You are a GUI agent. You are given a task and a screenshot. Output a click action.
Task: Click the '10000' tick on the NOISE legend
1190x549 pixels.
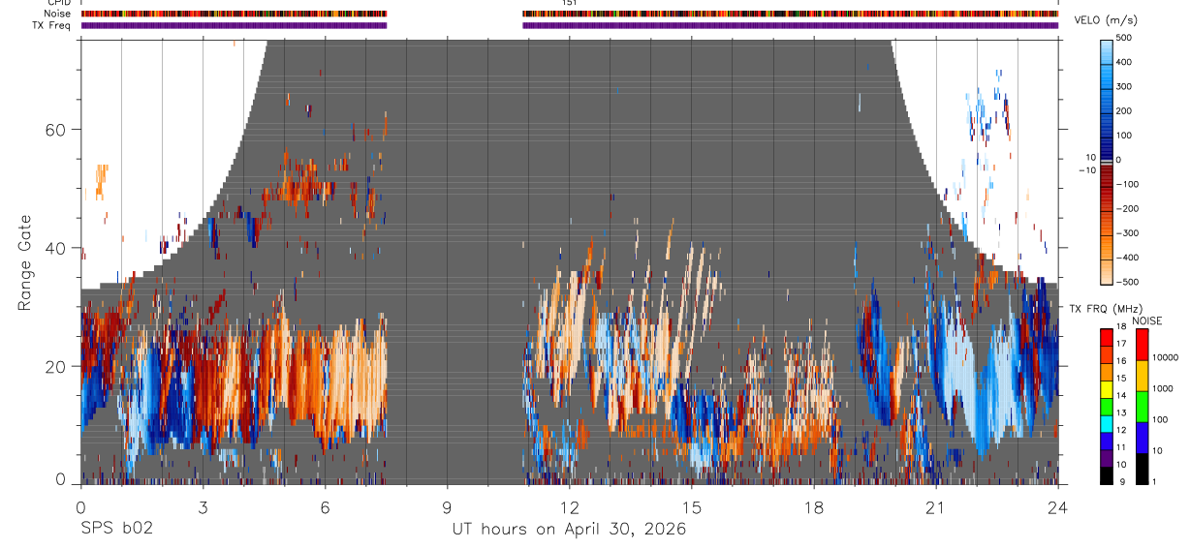[x=1166, y=358]
